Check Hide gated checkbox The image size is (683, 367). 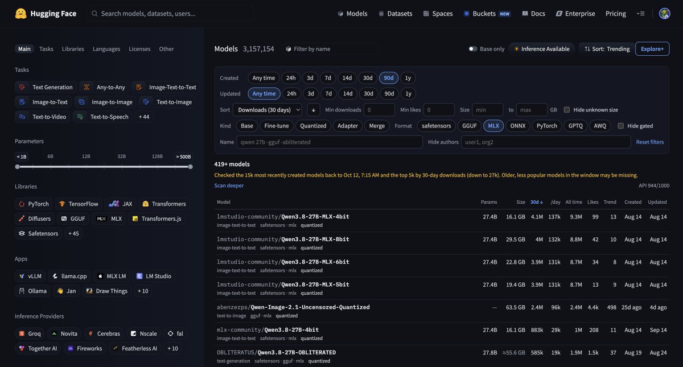coord(621,126)
